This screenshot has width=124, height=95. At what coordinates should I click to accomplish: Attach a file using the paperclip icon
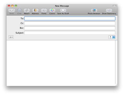[27, 10]
